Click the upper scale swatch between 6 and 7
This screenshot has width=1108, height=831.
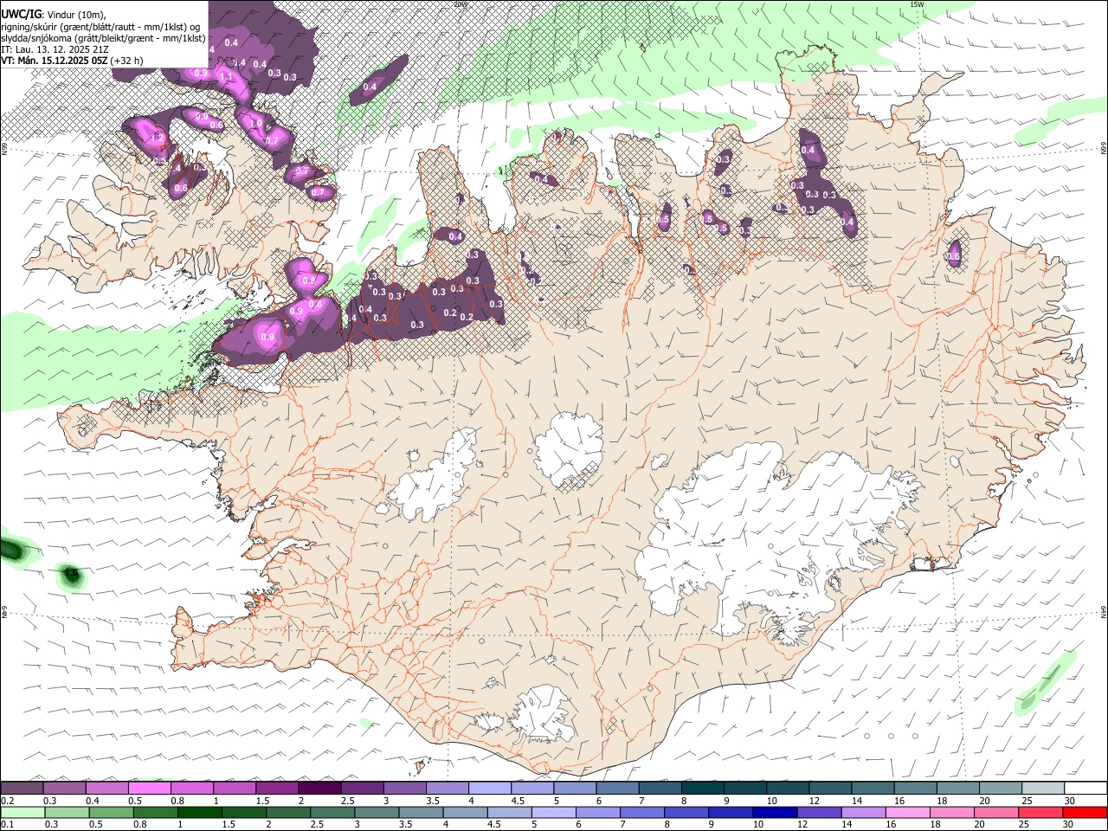[616, 789]
